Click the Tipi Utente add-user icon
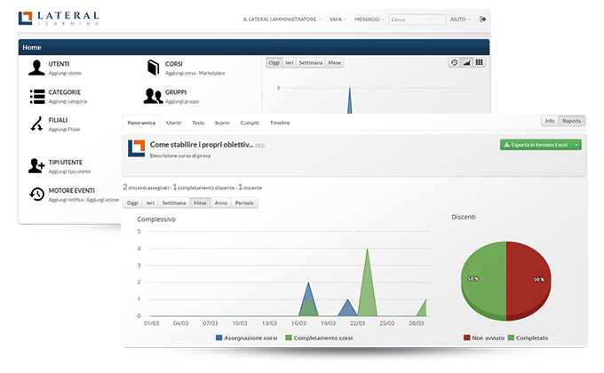The height and width of the screenshot is (373, 604). (x=36, y=166)
